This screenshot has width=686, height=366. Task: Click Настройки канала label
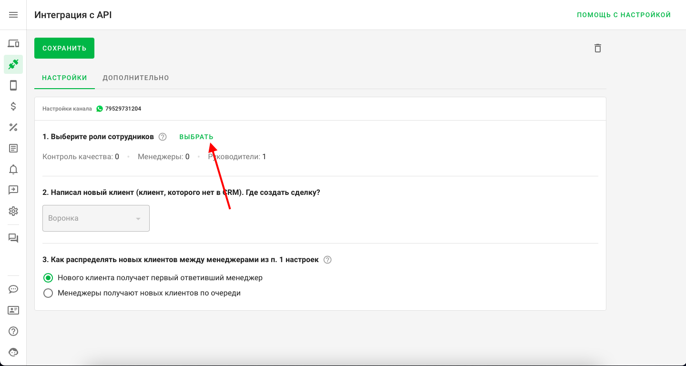click(x=67, y=109)
